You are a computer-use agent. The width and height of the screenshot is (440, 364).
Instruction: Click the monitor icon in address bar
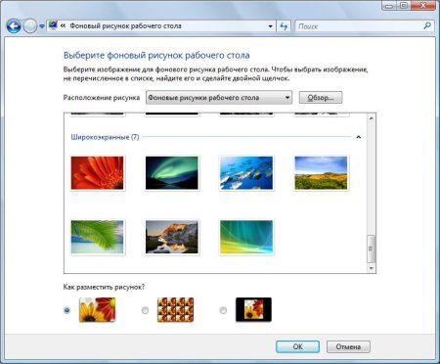point(53,25)
